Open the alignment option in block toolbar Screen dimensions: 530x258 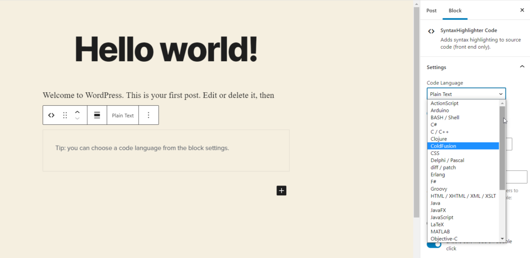[x=97, y=116]
